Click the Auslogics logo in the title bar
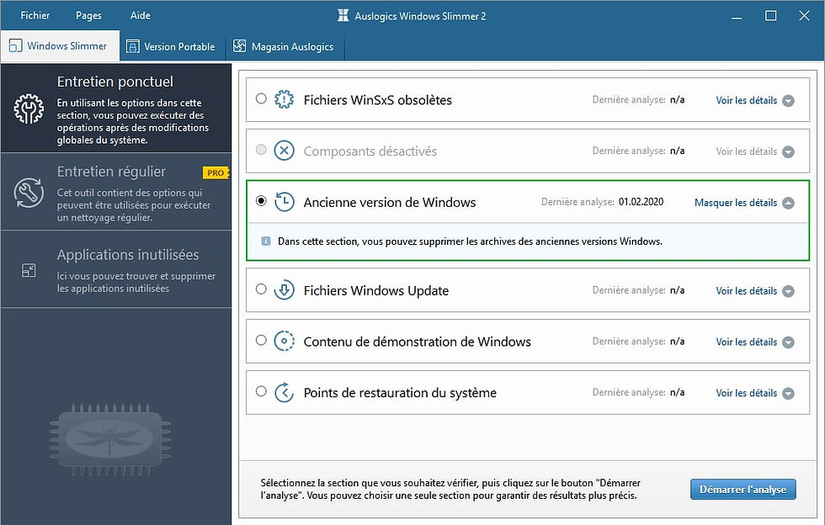Image resolution: width=825 pixels, height=525 pixels. (x=343, y=15)
